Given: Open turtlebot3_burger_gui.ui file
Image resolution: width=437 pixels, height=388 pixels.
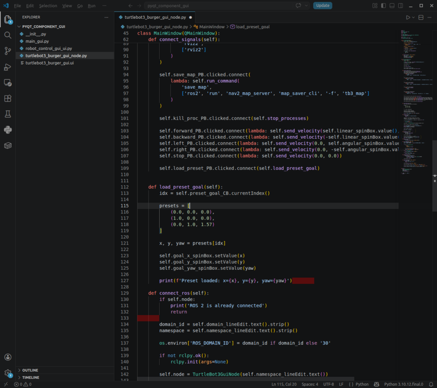Looking at the screenshot, I should click(65, 63).
